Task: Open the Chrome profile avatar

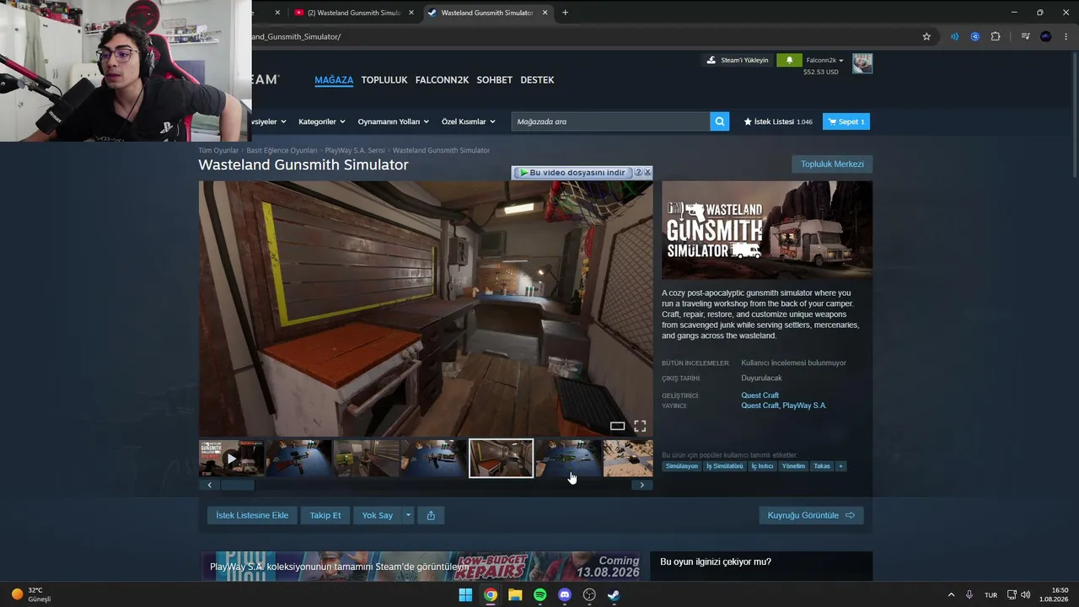Action: click(x=1046, y=36)
